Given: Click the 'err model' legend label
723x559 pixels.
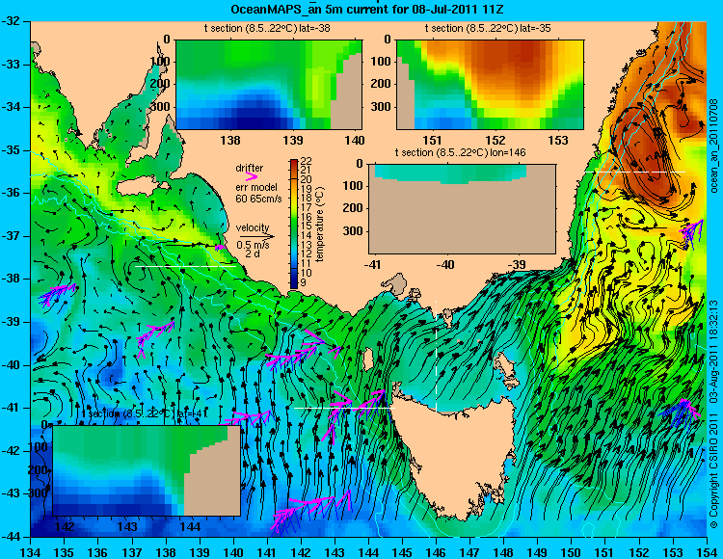Looking at the screenshot, I should coord(256,188).
